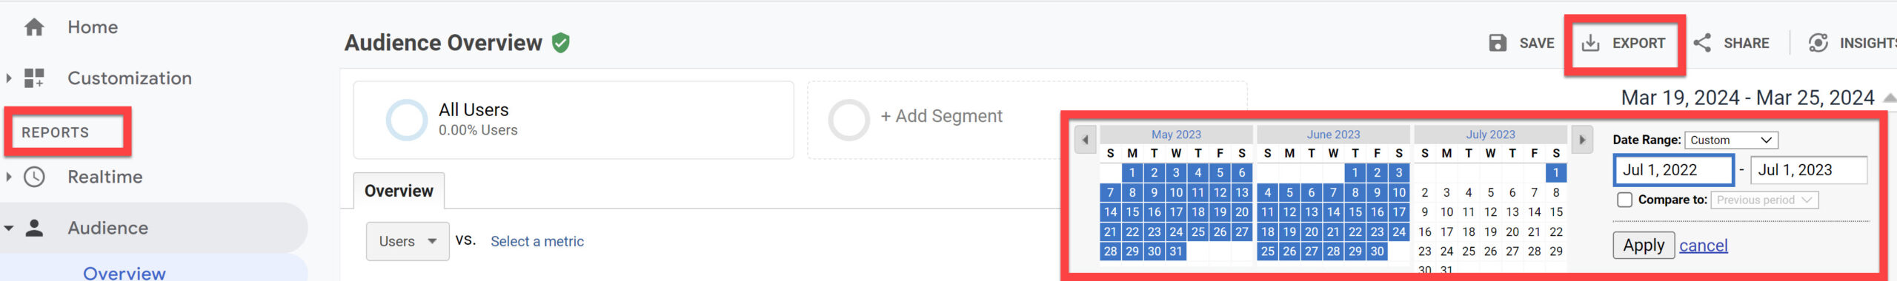
Task: Click the cancel link
Action: point(1703,246)
